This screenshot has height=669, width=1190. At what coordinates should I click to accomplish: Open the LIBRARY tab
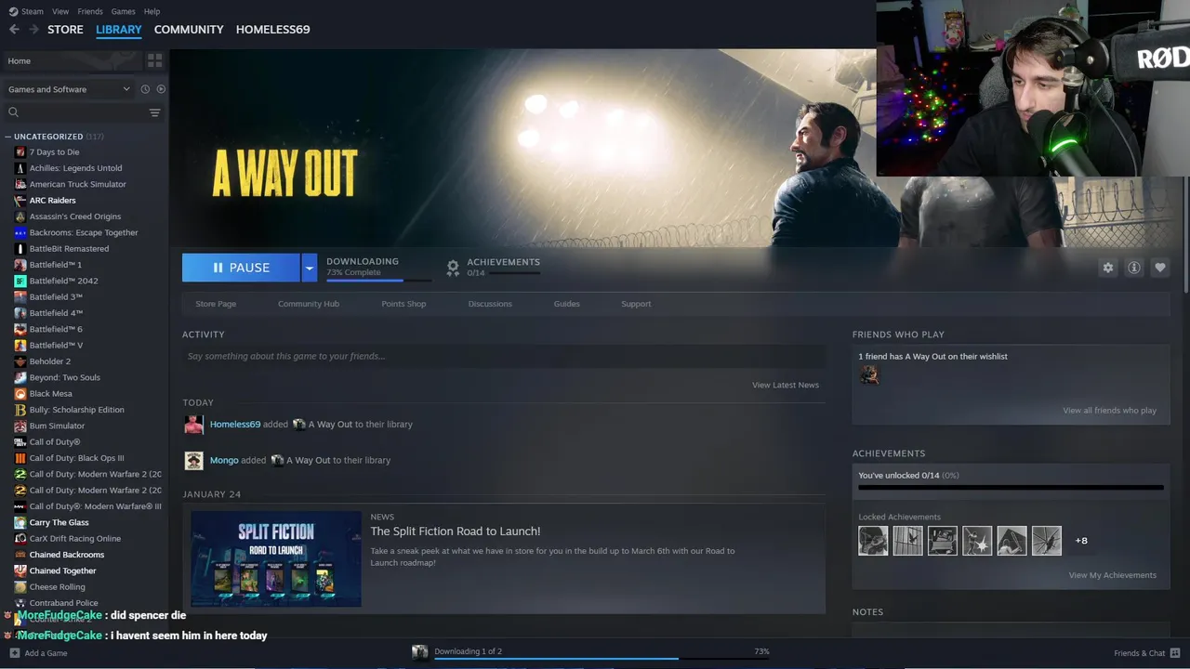tap(119, 30)
